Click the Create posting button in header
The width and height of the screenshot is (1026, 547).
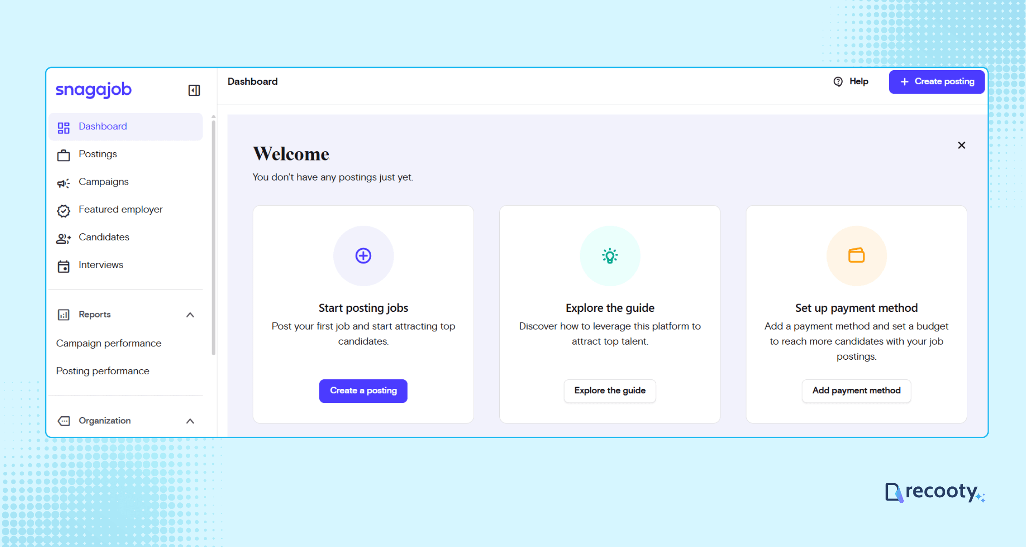click(x=936, y=82)
